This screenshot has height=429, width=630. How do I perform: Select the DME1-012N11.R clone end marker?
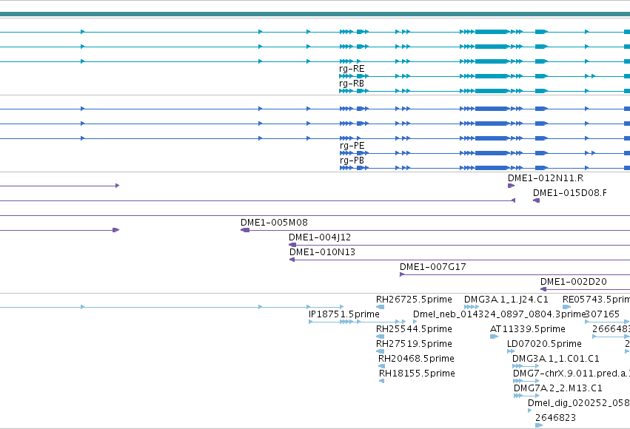tap(511, 186)
